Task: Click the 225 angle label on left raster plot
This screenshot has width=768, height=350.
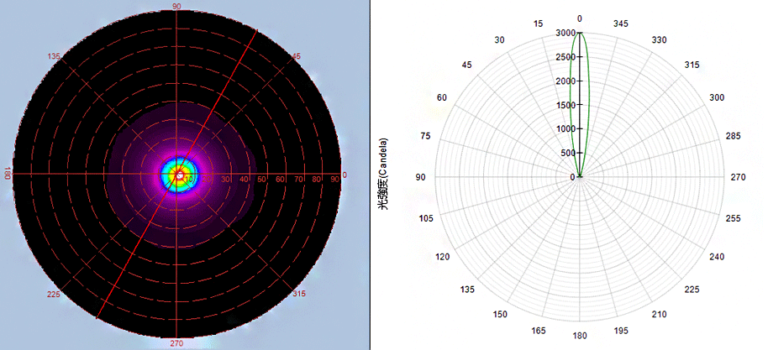Action: (55, 294)
